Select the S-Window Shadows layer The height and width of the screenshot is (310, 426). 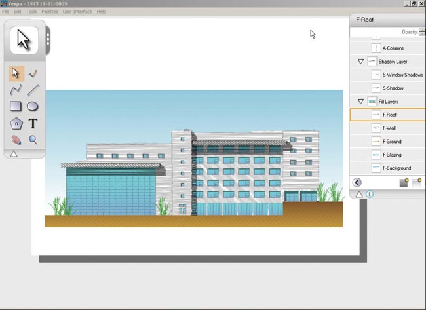(x=402, y=75)
